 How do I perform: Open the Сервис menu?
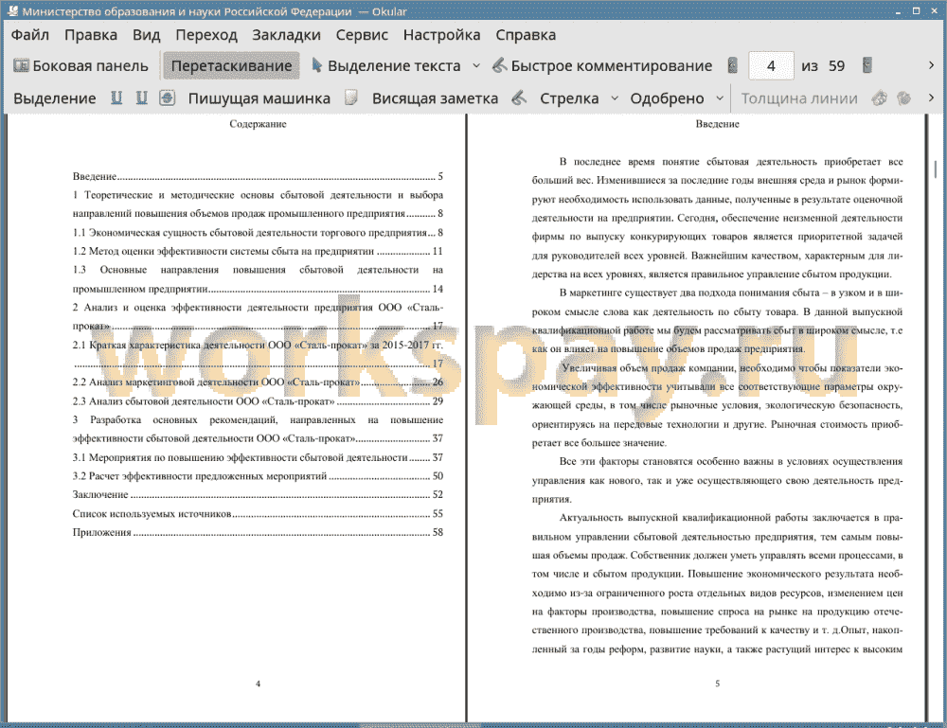click(x=362, y=35)
